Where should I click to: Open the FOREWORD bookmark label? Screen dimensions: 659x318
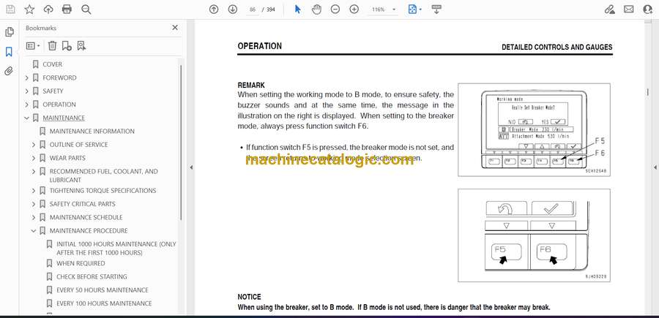click(59, 77)
